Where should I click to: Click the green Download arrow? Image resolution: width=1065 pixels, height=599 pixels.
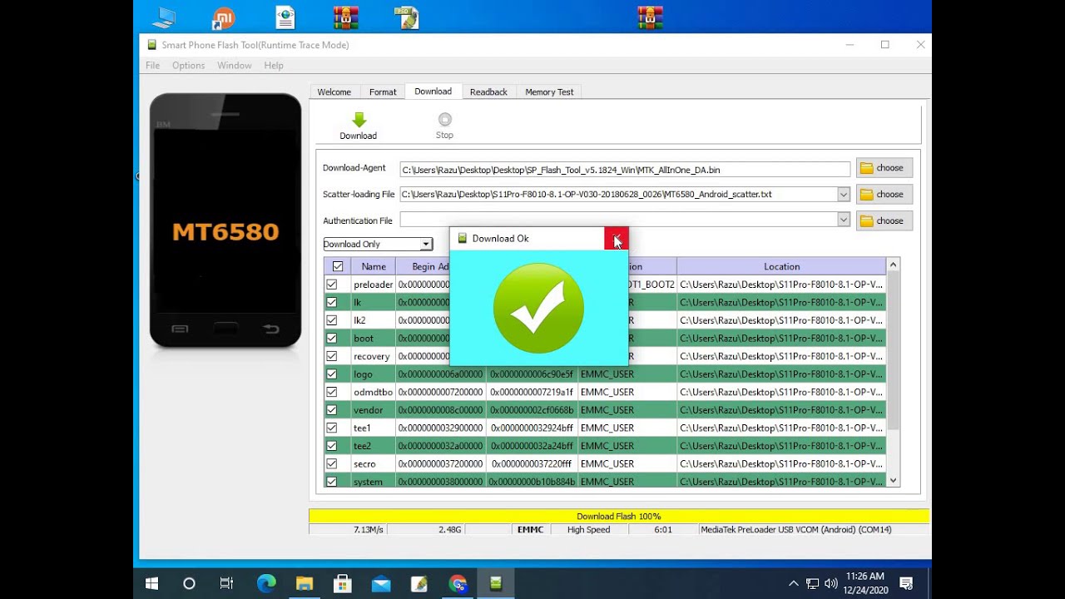point(359,120)
